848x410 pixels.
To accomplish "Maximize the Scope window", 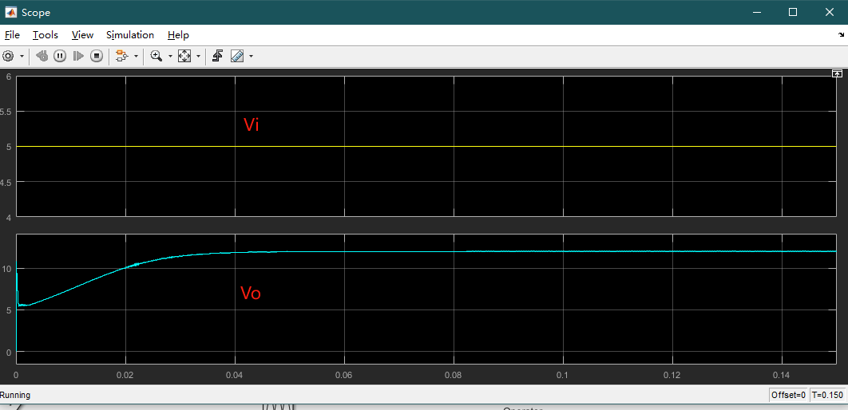I will coord(793,12).
